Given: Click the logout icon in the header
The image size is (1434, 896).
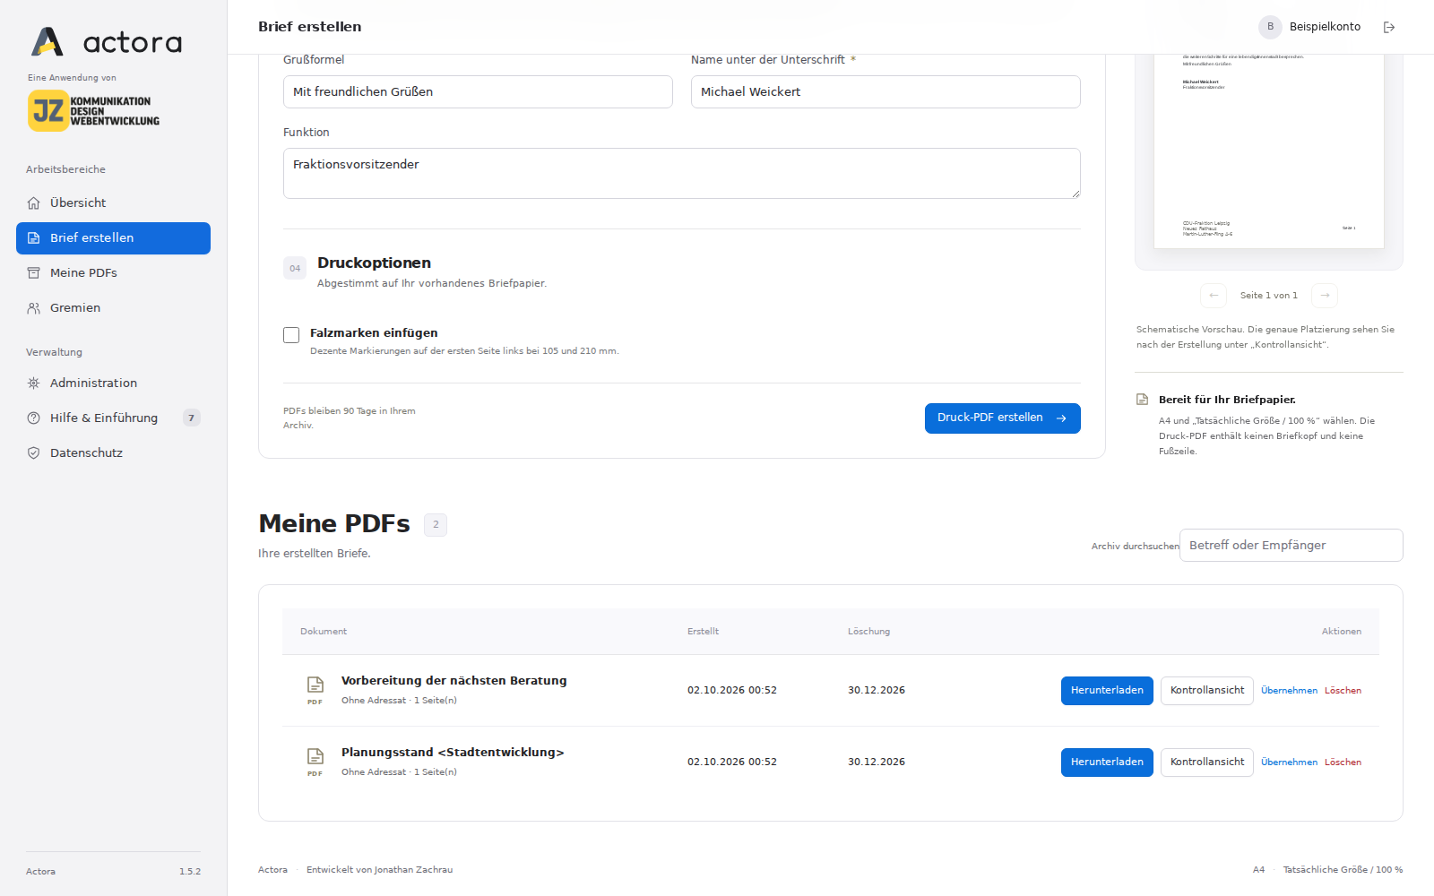Looking at the screenshot, I should point(1389,27).
